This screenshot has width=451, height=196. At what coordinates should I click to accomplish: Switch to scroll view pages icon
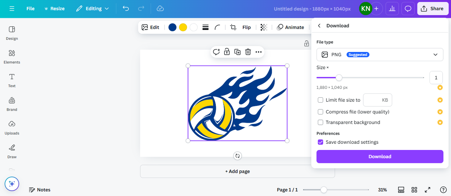[401, 190]
